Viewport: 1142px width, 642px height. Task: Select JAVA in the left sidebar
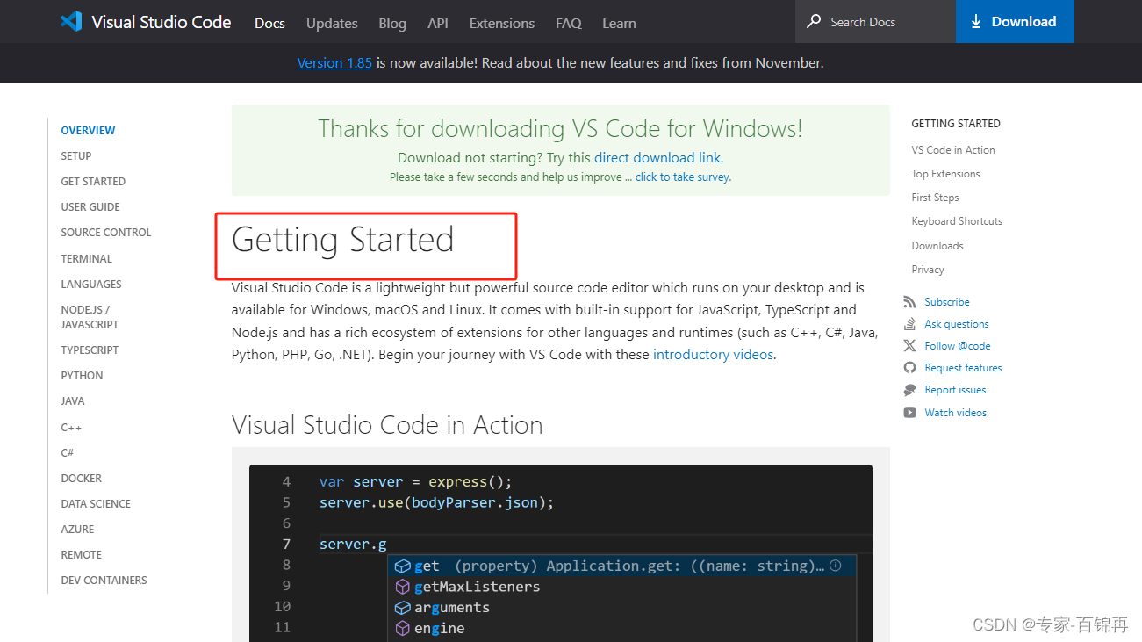coord(73,400)
